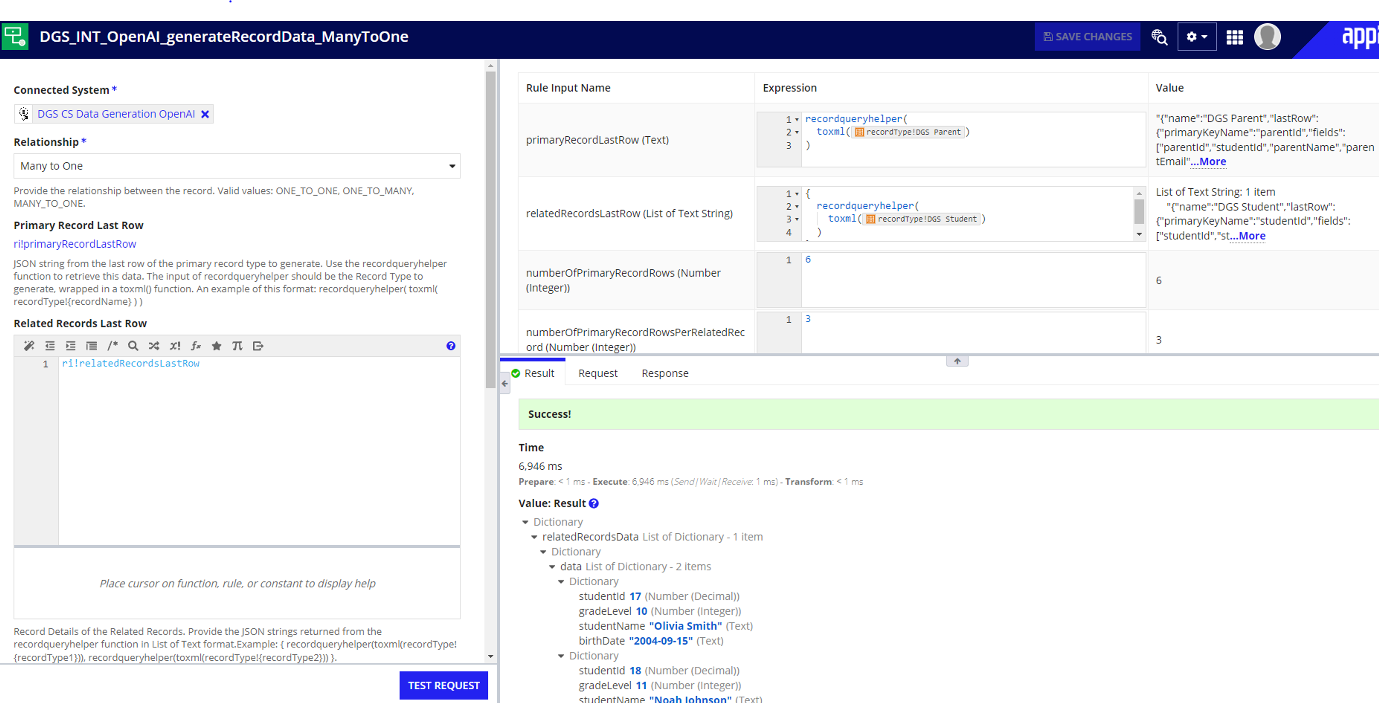Viewport: 1379px width, 703px height.
Task: Open the Value: Result help icon
Action: [x=594, y=503]
